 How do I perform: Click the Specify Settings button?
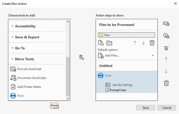click(119, 85)
